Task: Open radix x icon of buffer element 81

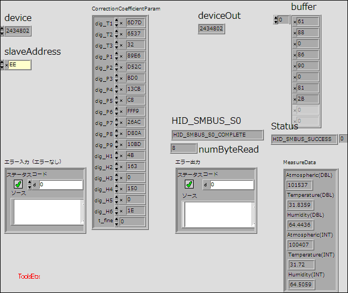Action: coord(295,88)
